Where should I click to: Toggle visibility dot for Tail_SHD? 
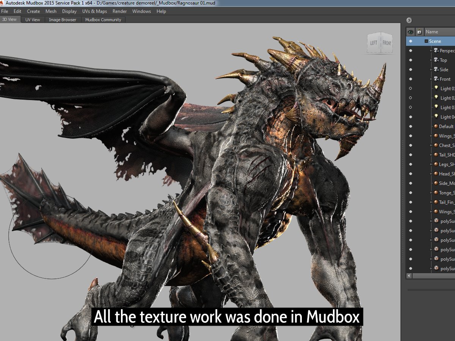tap(410, 155)
